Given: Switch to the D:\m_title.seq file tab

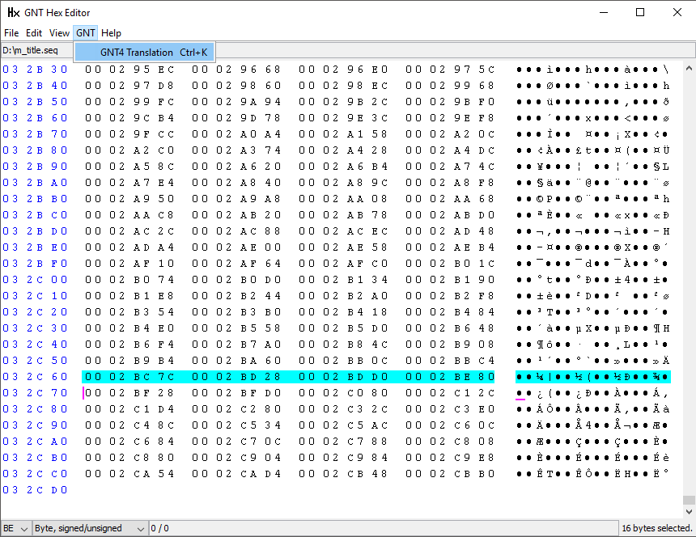Looking at the screenshot, I should point(31,50).
